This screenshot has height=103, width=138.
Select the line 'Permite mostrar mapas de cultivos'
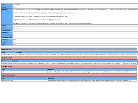(44, 13)
